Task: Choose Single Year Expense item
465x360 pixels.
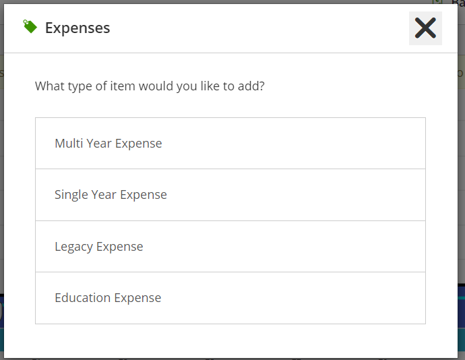Action: [x=230, y=195]
